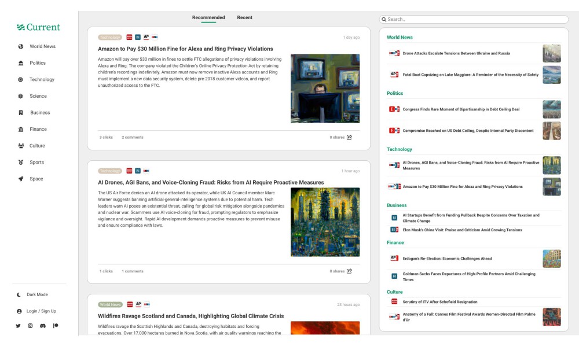
Task: Click thumbnail beside Drone Attacks story
Action: pyautogui.click(x=552, y=53)
